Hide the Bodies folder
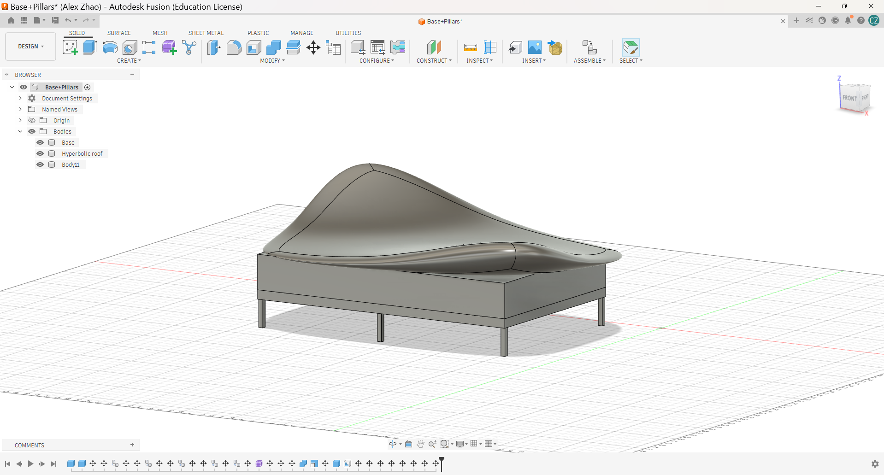The height and width of the screenshot is (475, 884). [x=32, y=131]
